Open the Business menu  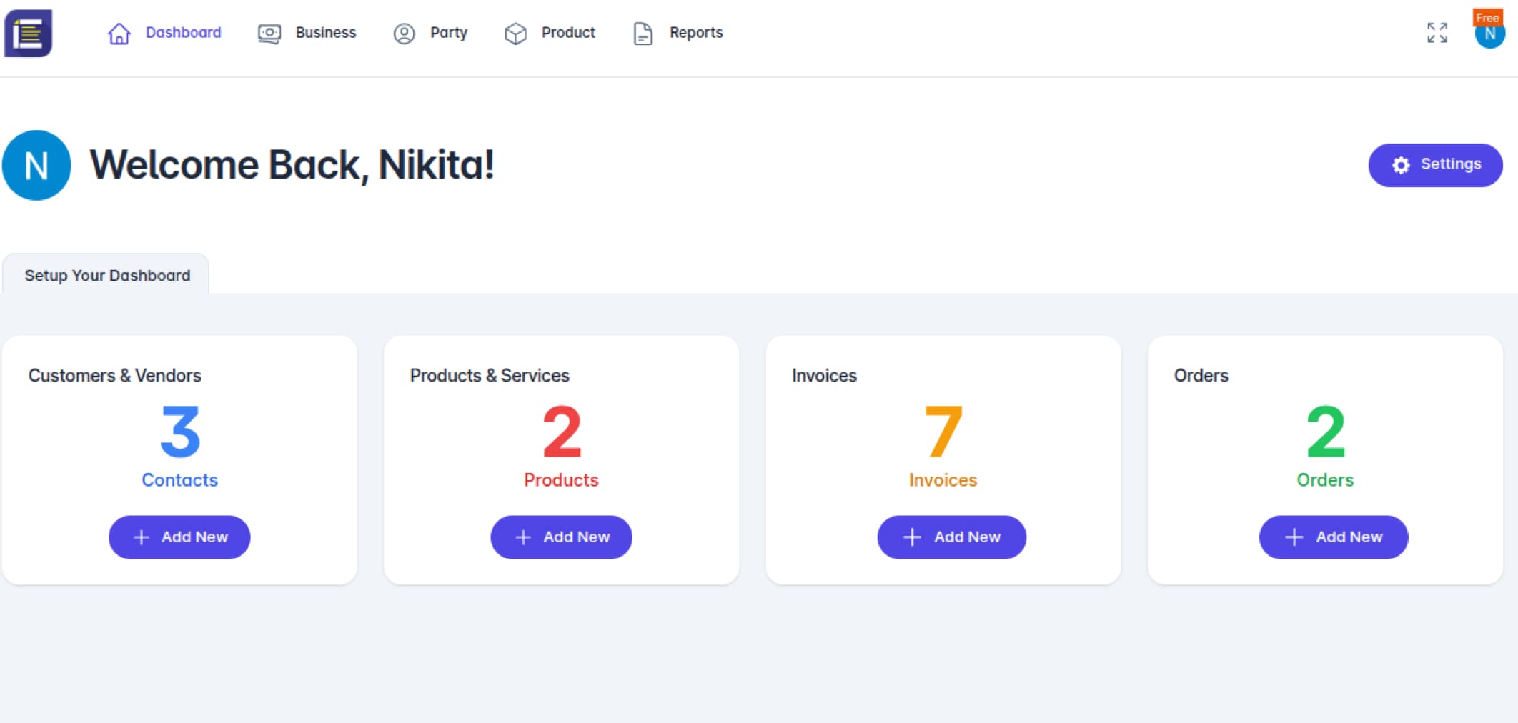point(325,33)
